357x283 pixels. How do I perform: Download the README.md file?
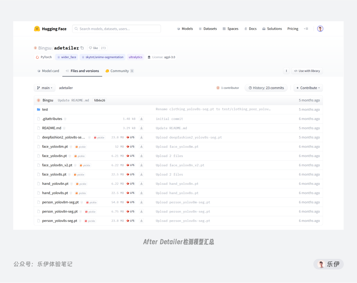click(x=141, y=128)
